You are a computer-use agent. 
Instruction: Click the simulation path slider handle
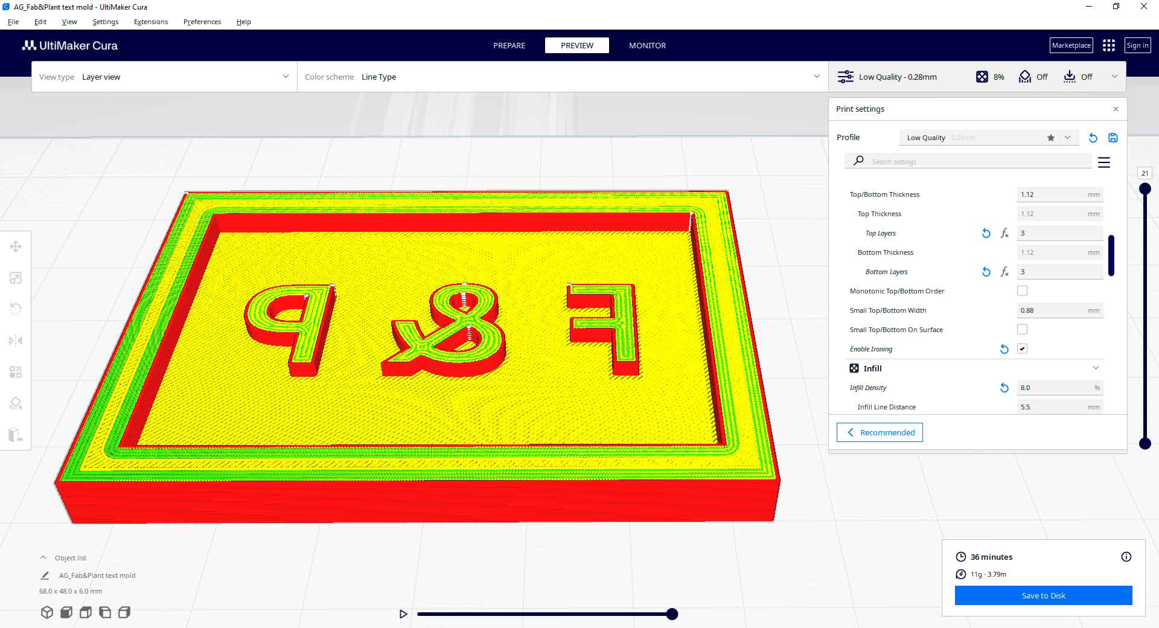tap(672, 614)
